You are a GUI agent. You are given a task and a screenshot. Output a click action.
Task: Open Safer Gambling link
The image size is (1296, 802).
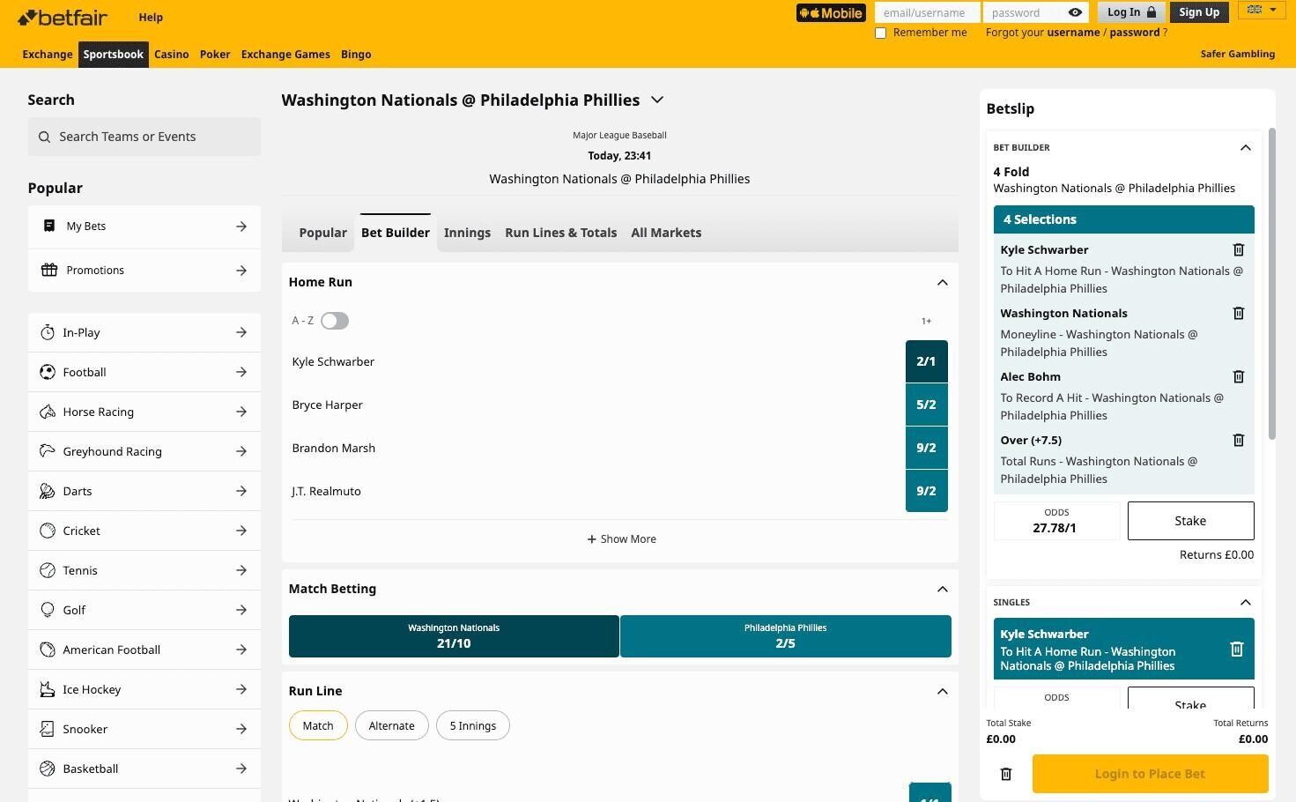click(x=1237, y=54)
